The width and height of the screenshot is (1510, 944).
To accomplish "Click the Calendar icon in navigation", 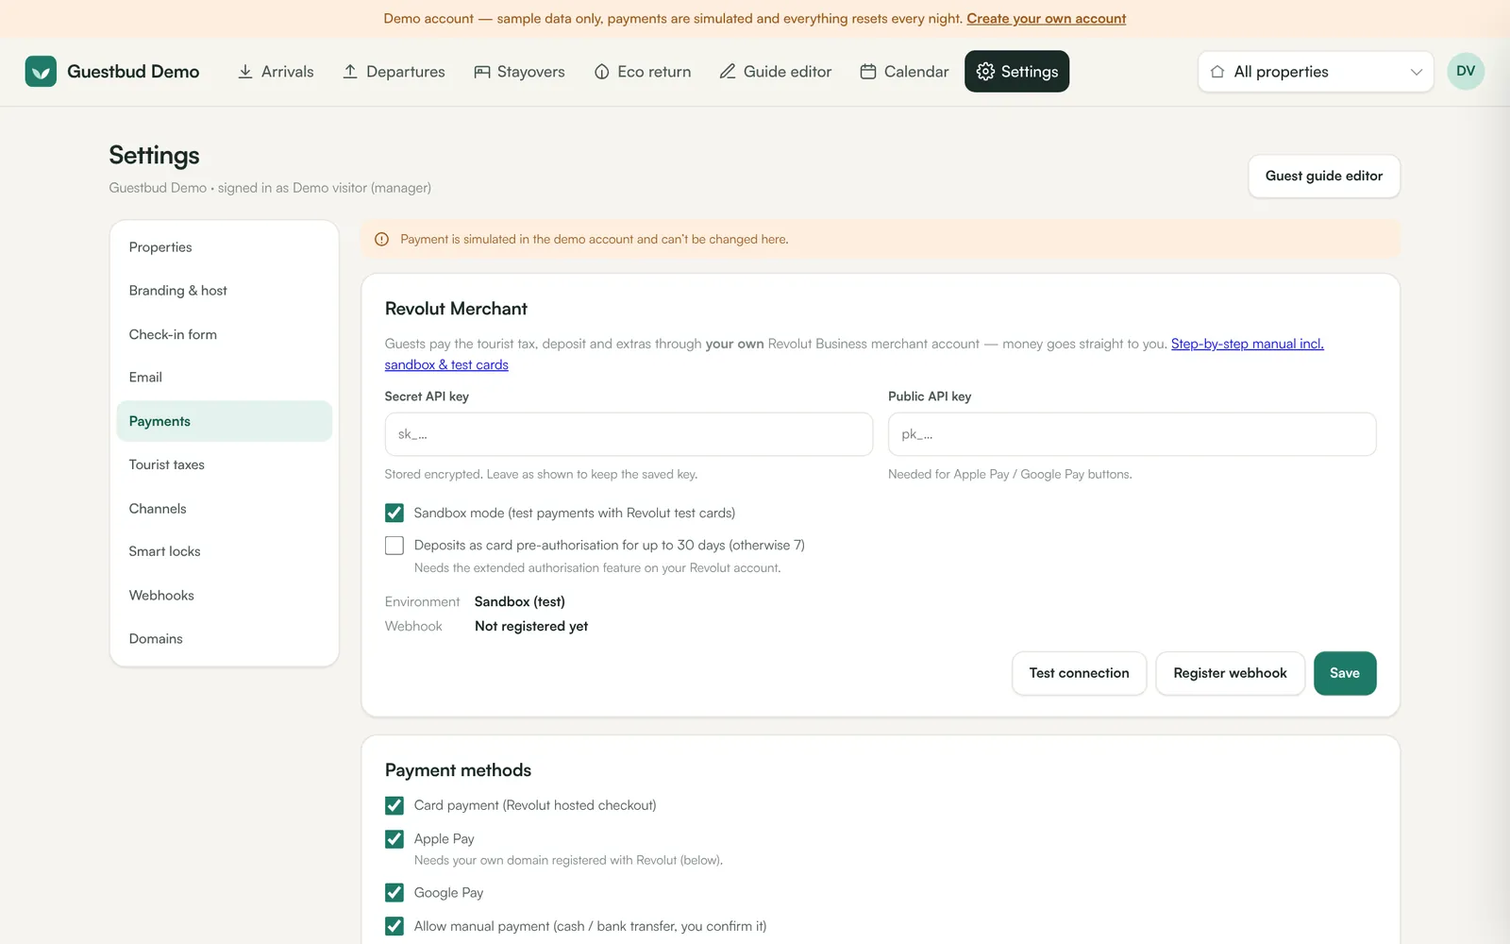I will click(x=868, y=72).
